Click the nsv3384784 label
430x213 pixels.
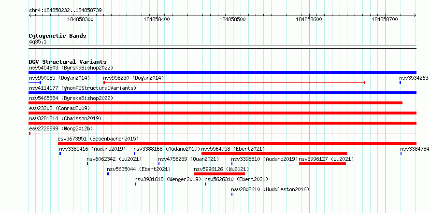[x=415, y=149]
